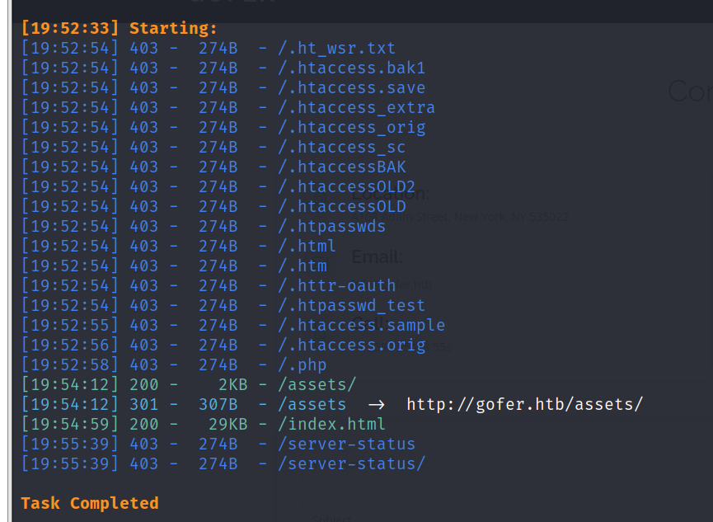
Task: Select the /.htaccess_sc path
Action: click(x=341, y=148)
